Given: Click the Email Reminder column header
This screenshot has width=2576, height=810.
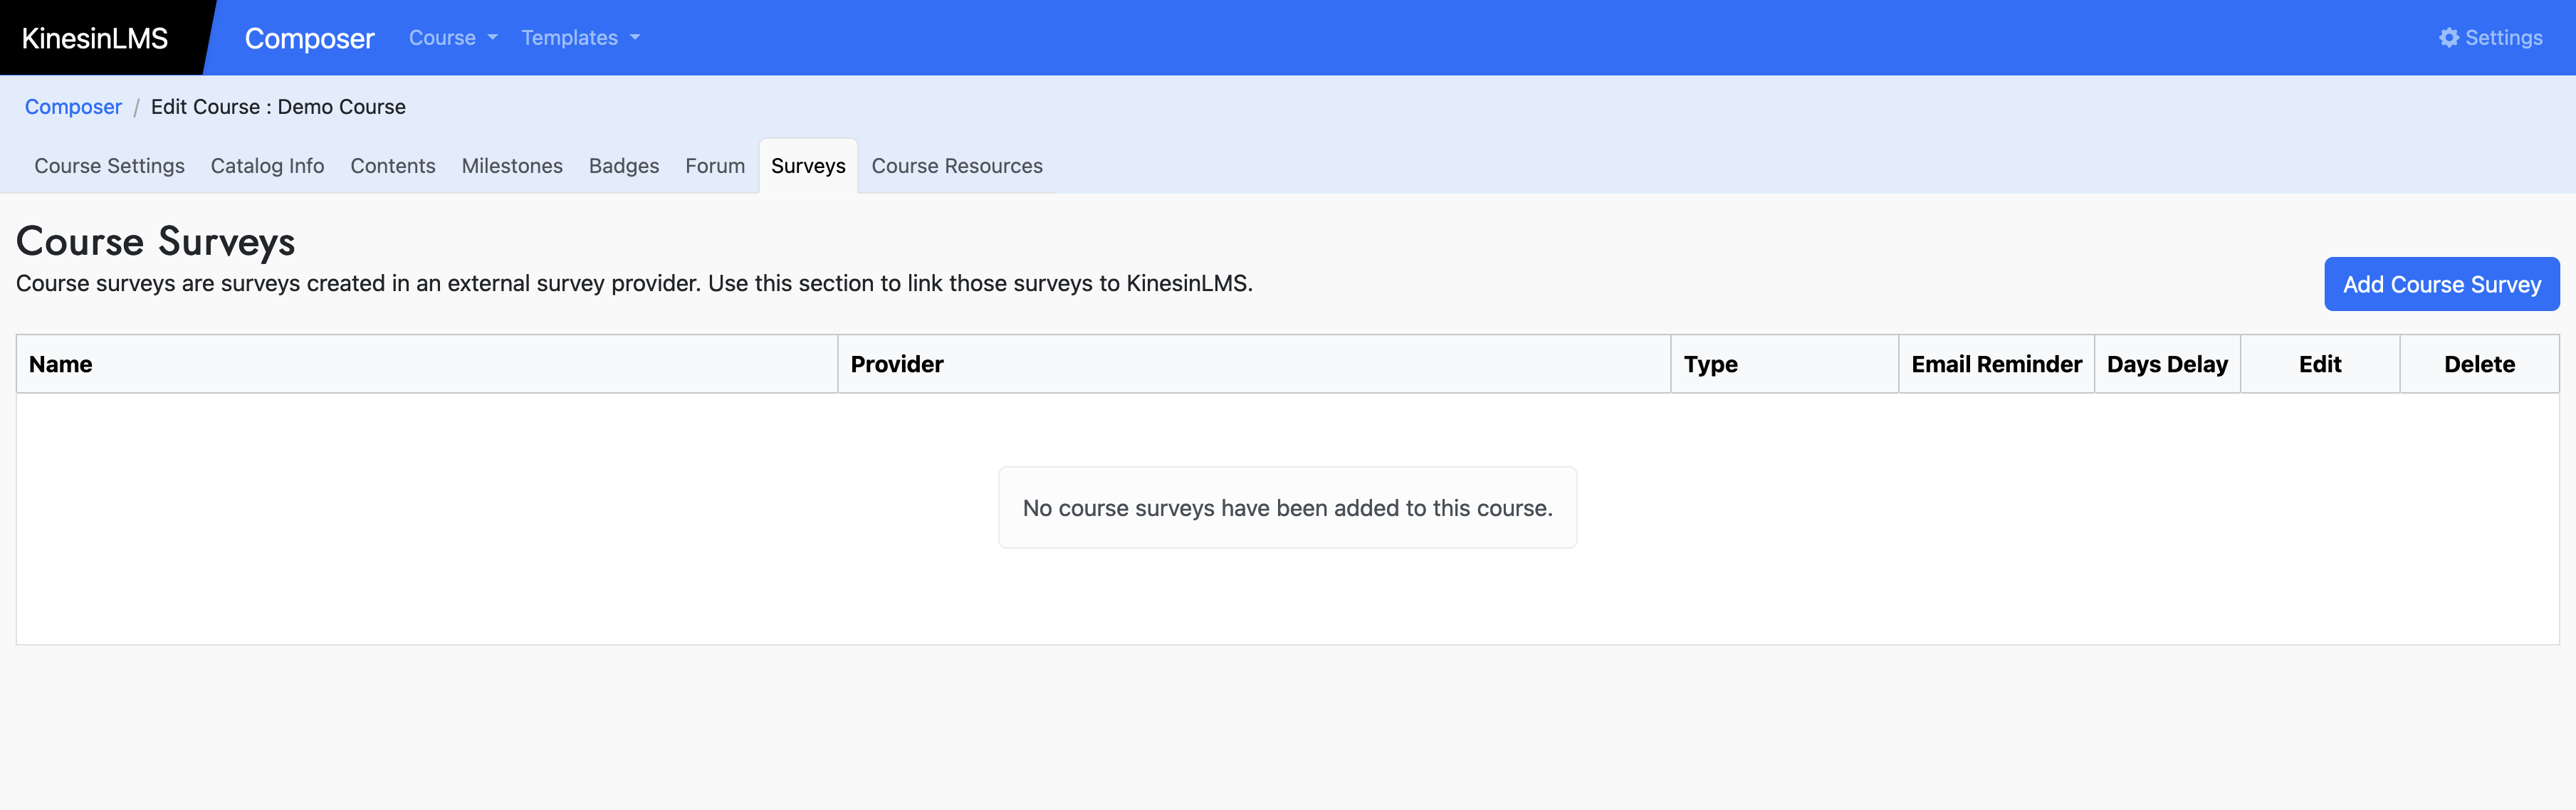Looking at the screenshot, I should [x=1996, y=365].
